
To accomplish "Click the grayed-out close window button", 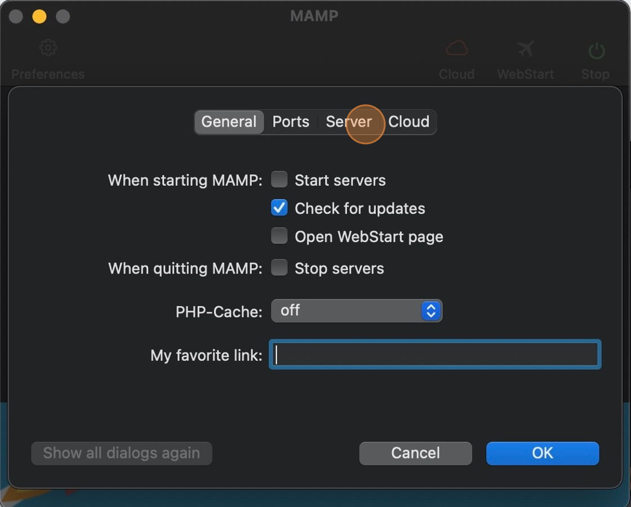I will 16,16.
